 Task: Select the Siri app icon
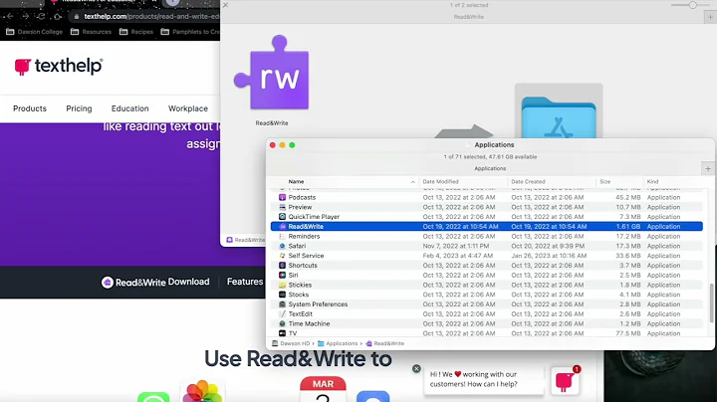tap(282, 275)
